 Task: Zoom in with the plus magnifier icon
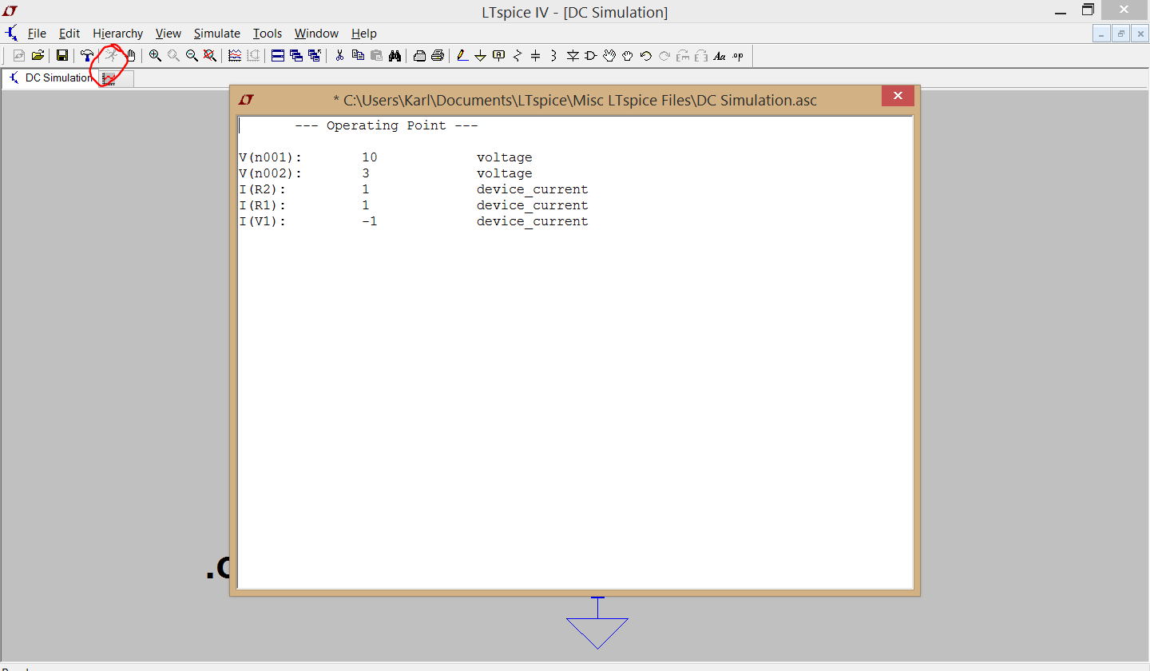[155, 55]
